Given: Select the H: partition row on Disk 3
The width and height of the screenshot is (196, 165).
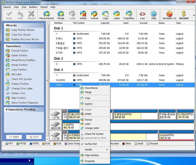Looking at the screenshot, I should pos(122,80).
